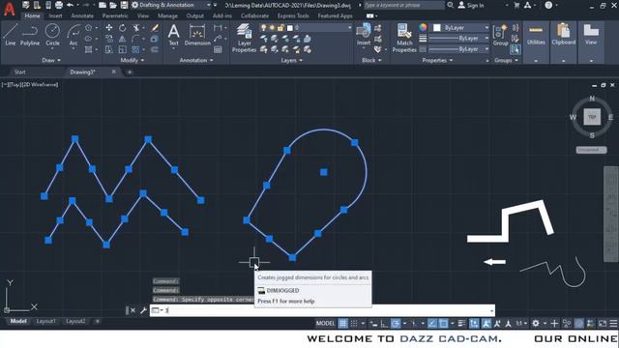
Task: Click the Plot printer icon
Action: tap(59, 5)
